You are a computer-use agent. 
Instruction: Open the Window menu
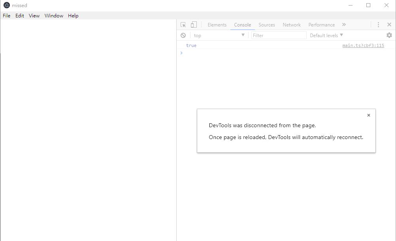click(54, 16)
